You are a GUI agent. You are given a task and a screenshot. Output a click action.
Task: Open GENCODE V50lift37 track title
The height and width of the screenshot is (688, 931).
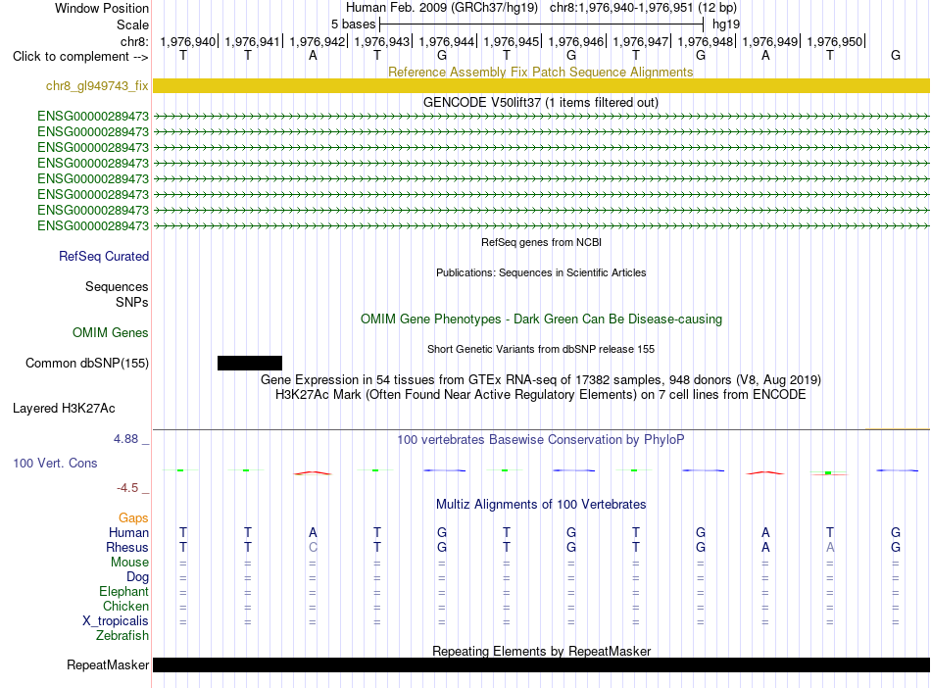541,102
